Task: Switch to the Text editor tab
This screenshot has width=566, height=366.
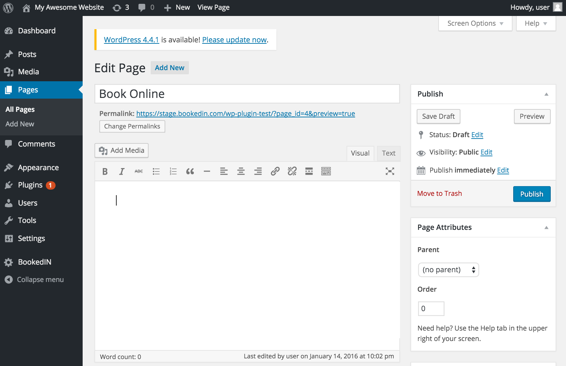Action: click(x=389, y=153)
